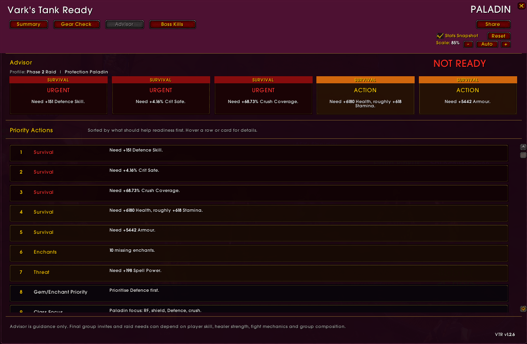Viewport: 527px width, 344px height.
Task: Click the 'Paladin focus: RF, shield' row
Action: (x=259, y=309)
